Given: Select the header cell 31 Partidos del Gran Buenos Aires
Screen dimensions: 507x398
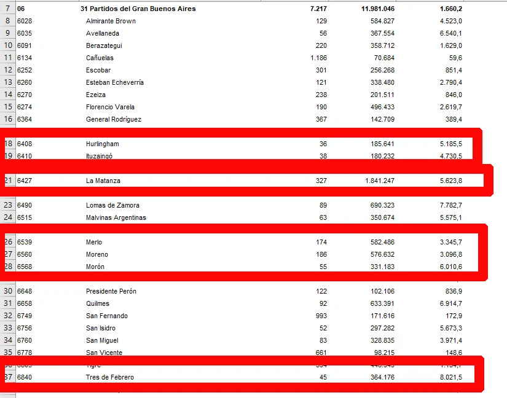Looking at the screenshot, I should coord(138,9).
